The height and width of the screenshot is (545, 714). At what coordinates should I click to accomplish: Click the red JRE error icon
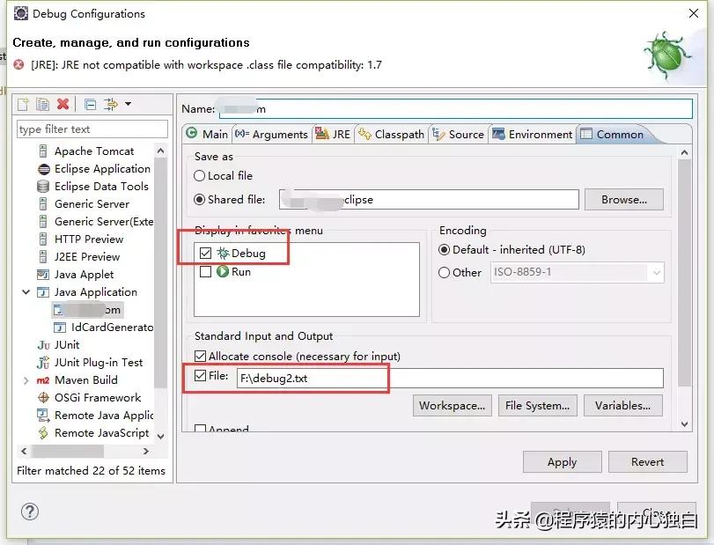pos(18,64)
